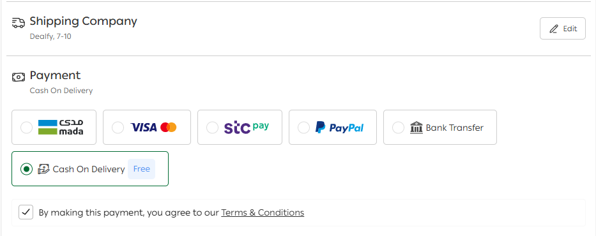Click the Cash On Delivery hand icon
596x236 pixels.
coord(43,169)
